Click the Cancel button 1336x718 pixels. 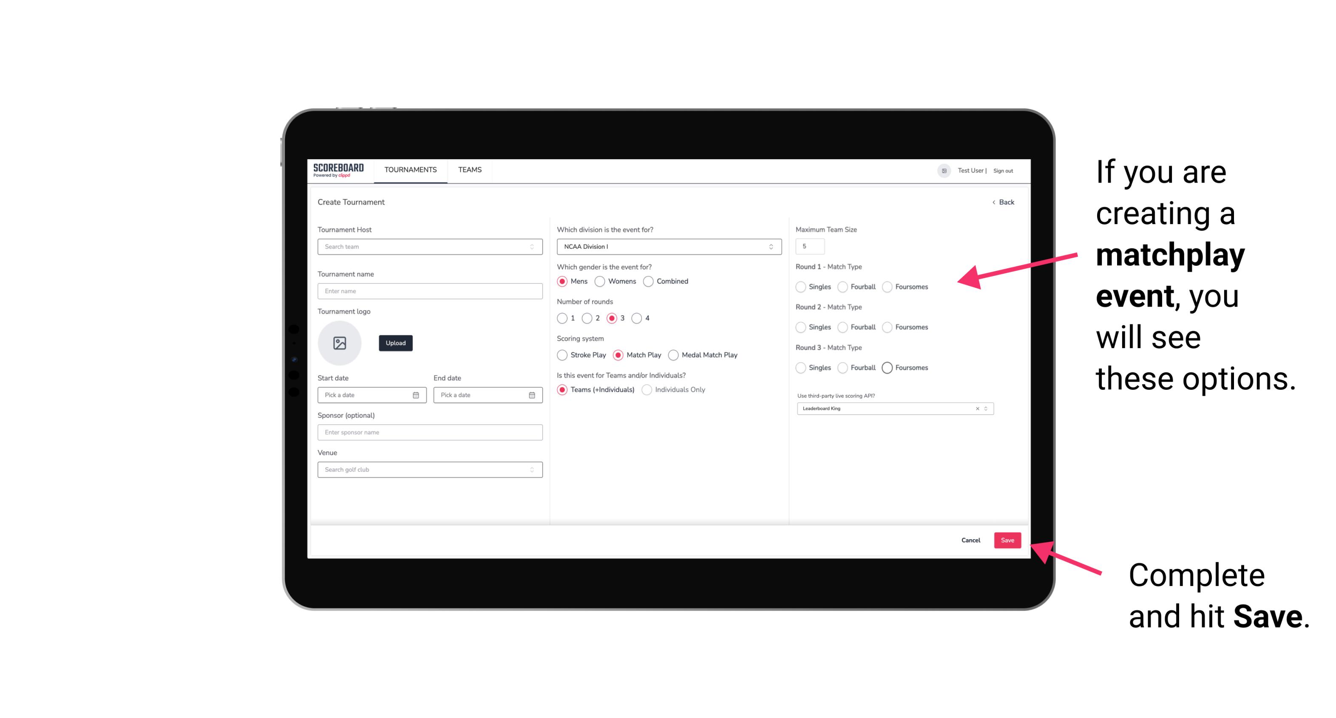click(970, 540)
